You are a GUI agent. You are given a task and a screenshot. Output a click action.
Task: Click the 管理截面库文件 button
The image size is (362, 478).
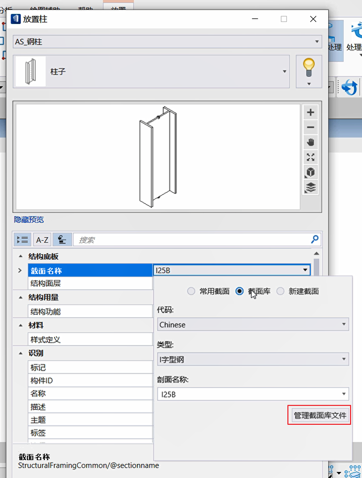pyautogui.click(x=320, y=415)
